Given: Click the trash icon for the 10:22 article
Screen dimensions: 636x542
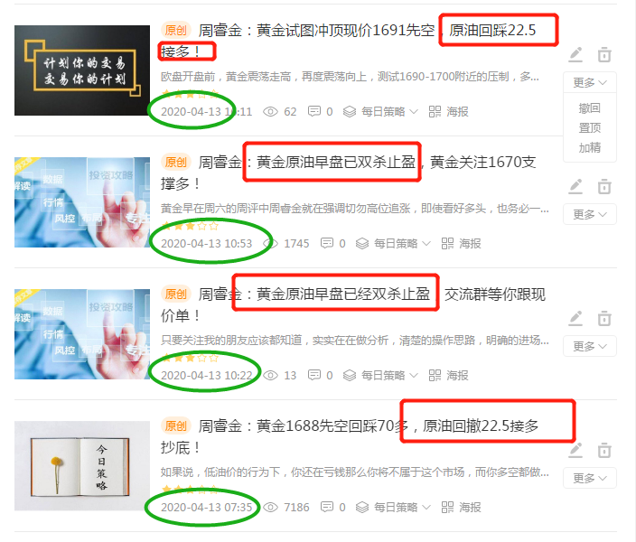Looking at the screenshot, I should pos(604,318).
